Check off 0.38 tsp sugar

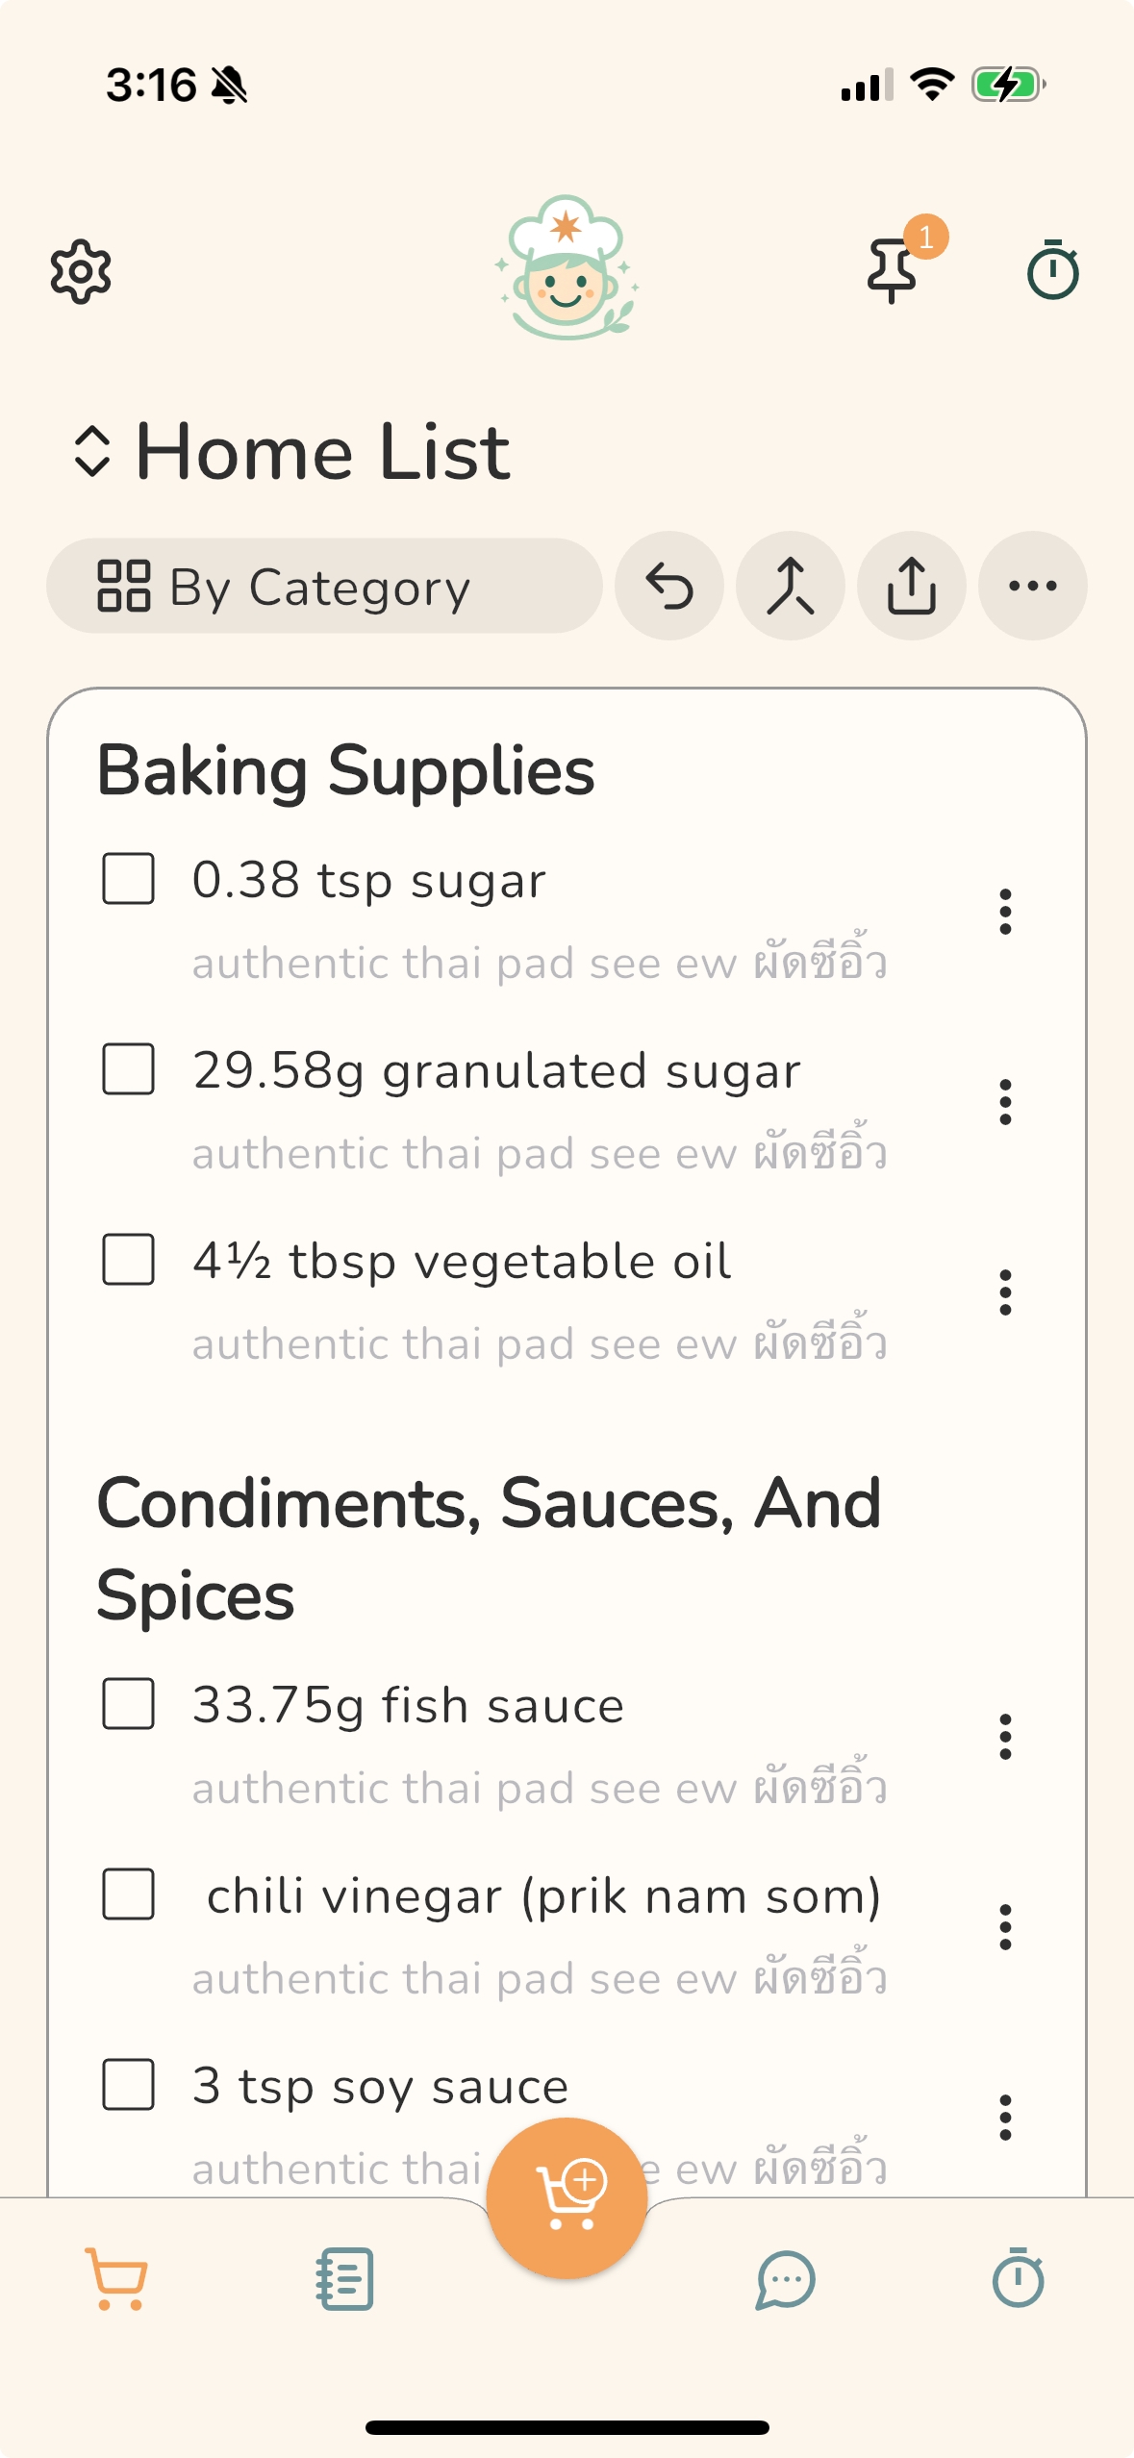[x=129, y=879]
